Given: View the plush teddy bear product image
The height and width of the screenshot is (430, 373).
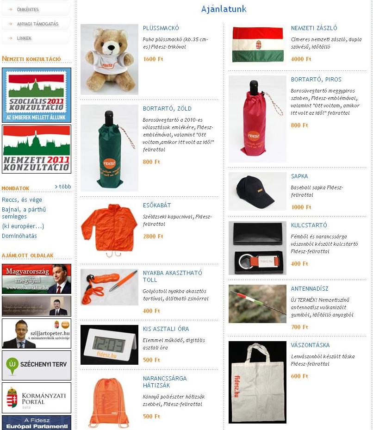Looking at the screenshot, I should tap(109, 60).
